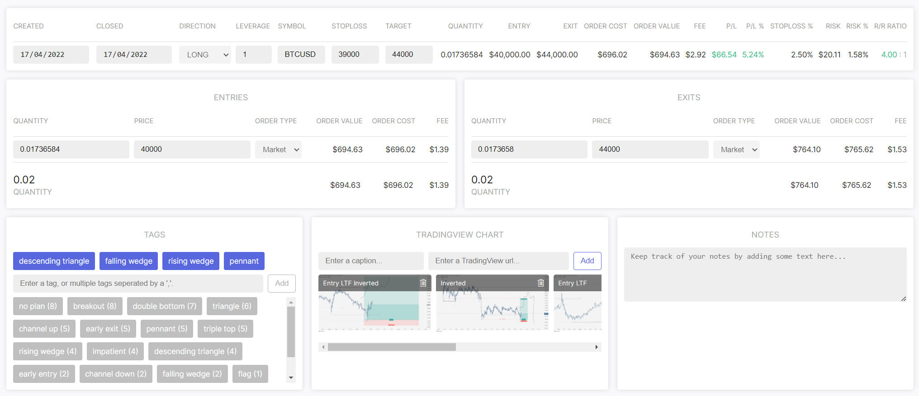Click the Closed date field

point(134,55)
